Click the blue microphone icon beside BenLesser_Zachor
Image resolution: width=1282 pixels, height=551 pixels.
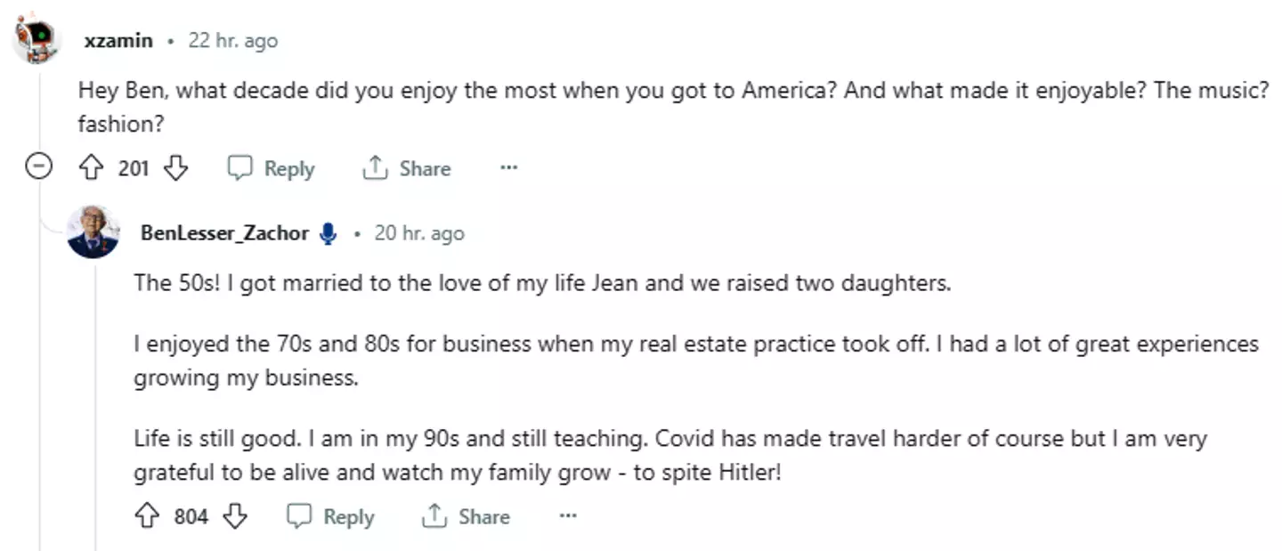click(329, 233)
